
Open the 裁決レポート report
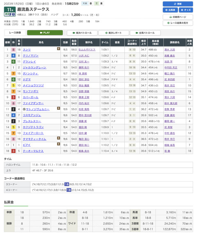(x=114, y=33)
